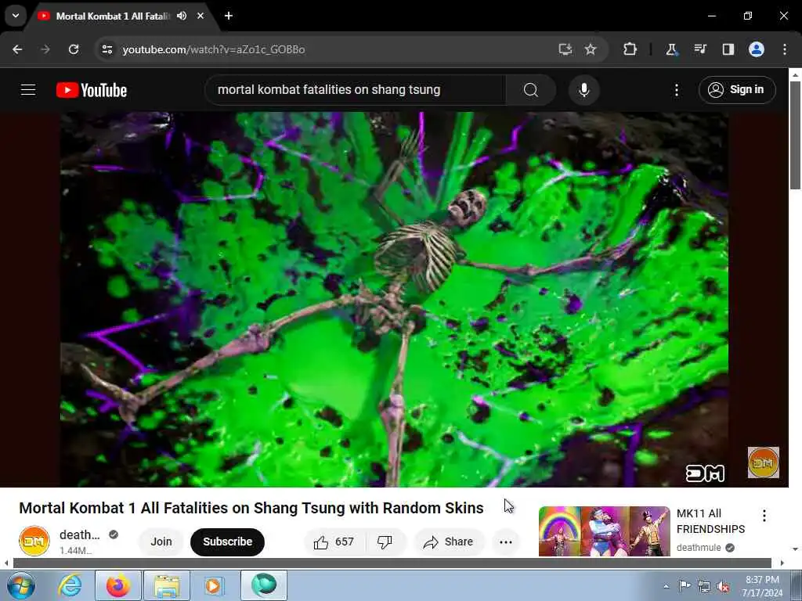This screenshot has height=601, width=802.
Task: Click the vertical page scrollbar thumb
Action: tap(795, 135)
